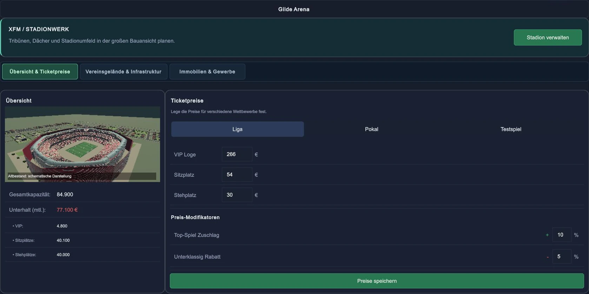Click the VIP Loge label
Viewport: 589px width, 294px height.
click(x=185, y=155)
